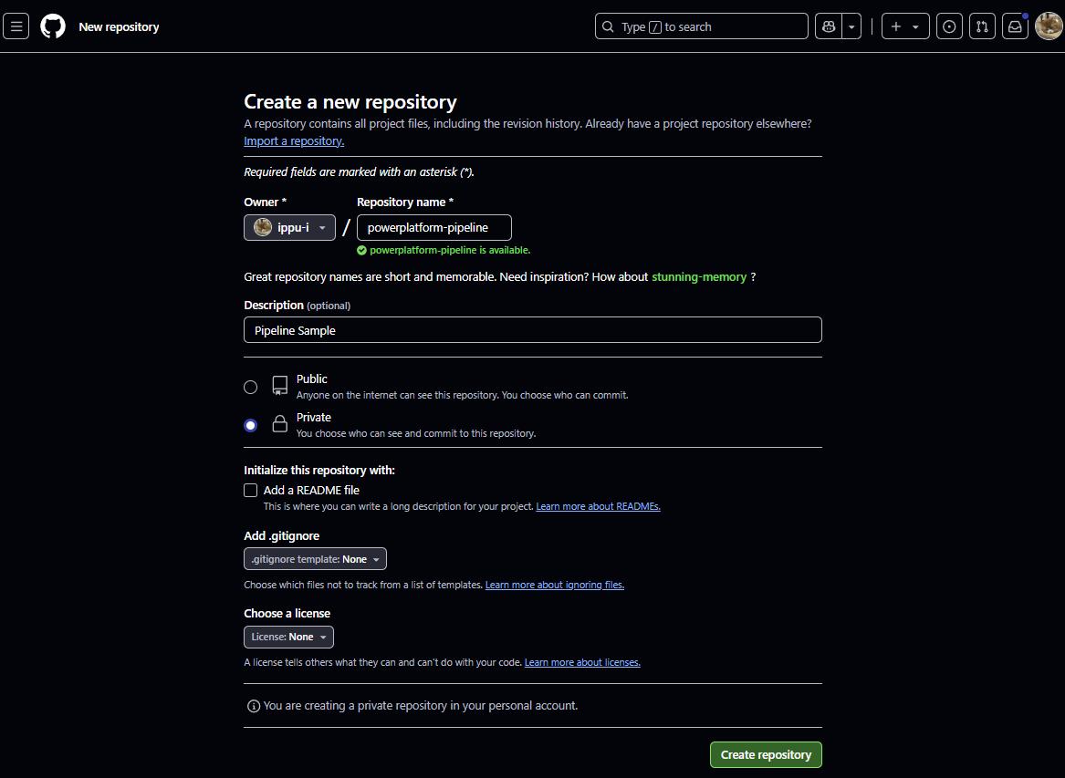This screenshot has height=778, width=1065.
Task: Click the GitHub logo icon
Action: 52,26
